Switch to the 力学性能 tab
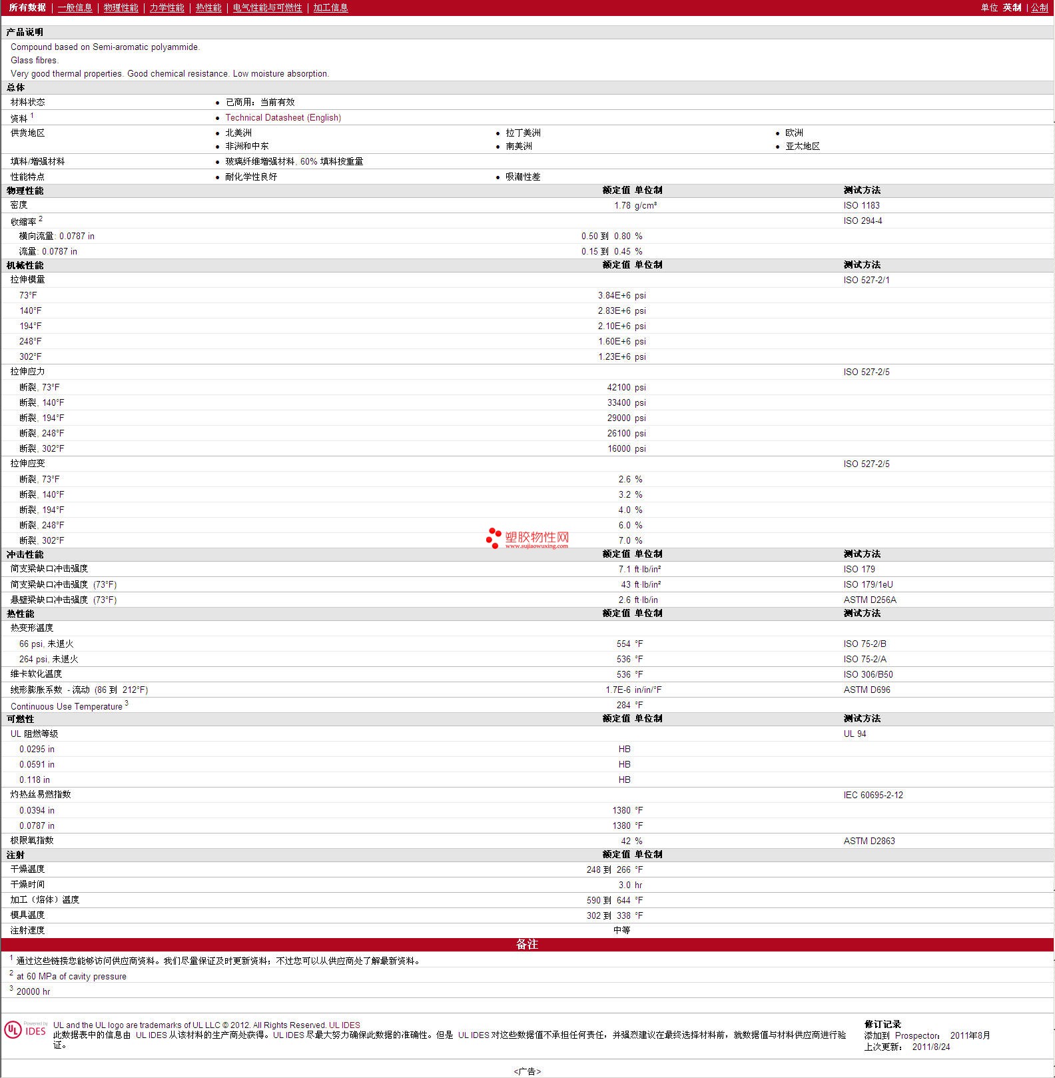Viewport: 1055px width, 1078px height. tap(167, 7)
